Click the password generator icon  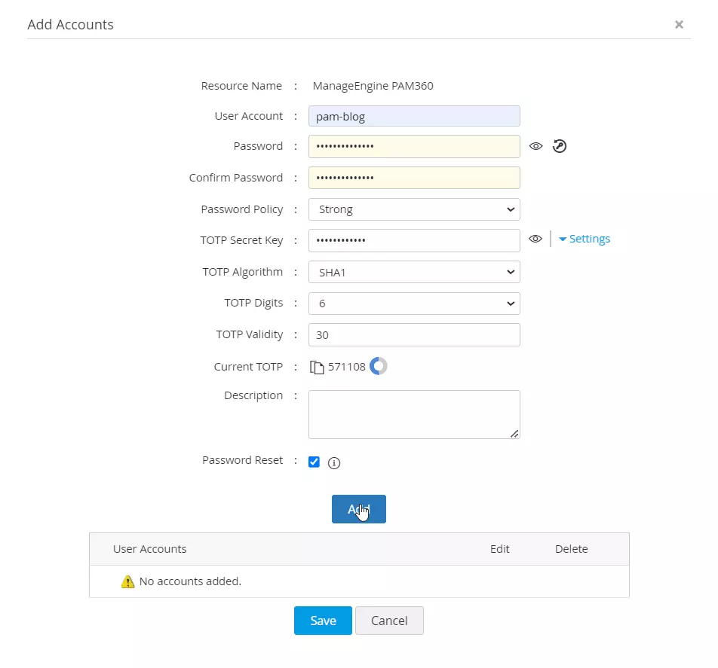point(559,145)
